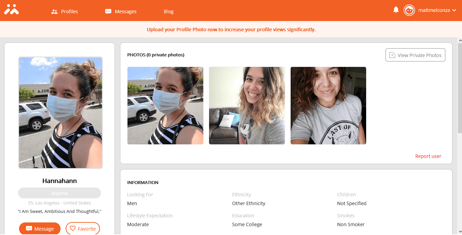462x235 pixels.
Task: Click the 'Some College' education value
Action: (247, 224)
